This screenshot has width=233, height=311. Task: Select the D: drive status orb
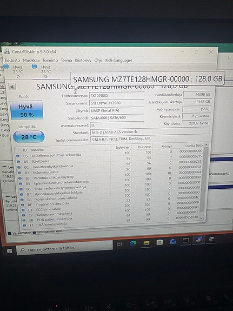click(35, 67)
